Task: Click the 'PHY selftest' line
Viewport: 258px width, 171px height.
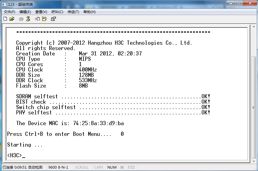Action: [x=113, y=113]
